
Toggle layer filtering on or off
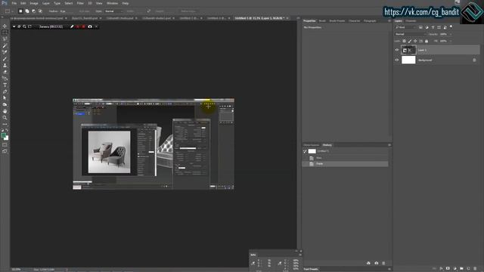click(x=451, y=27)
